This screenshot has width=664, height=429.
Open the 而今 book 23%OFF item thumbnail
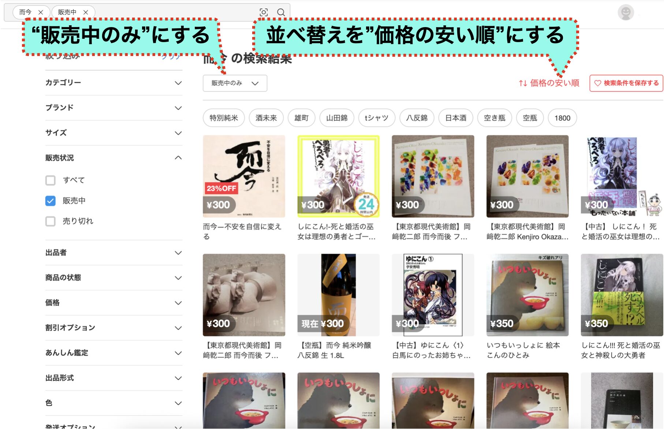(x=244, y=176)
